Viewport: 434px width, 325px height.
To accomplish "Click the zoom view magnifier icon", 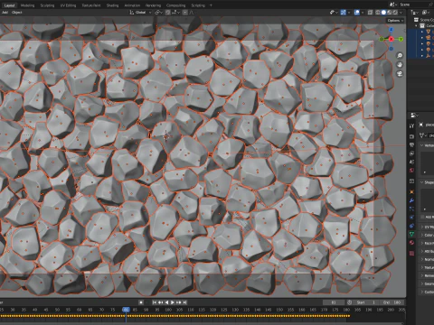I will tap(400, 56).
